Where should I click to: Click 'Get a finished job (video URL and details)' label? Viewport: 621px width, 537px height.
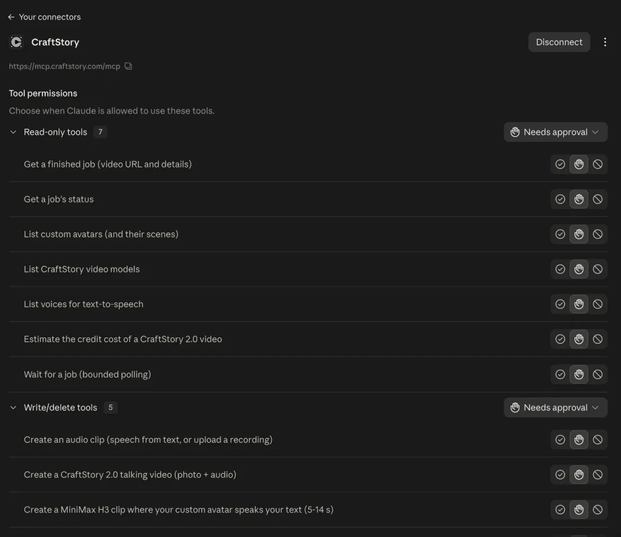click(x=108, y=164)
